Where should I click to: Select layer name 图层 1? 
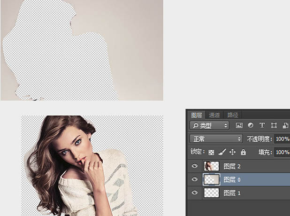[232, 193]
